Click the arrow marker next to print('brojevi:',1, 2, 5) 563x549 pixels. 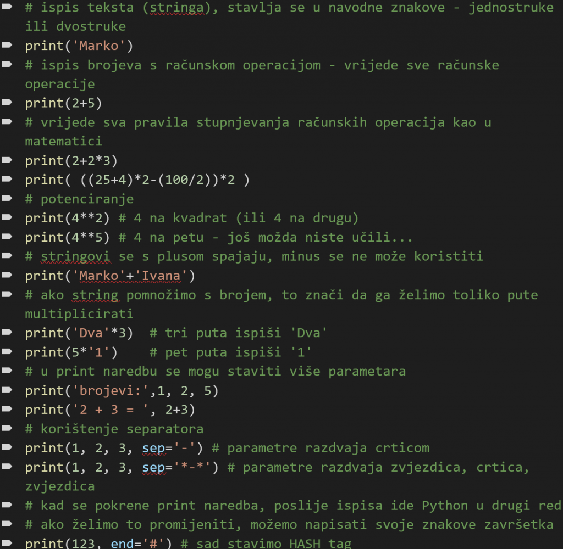7,390
